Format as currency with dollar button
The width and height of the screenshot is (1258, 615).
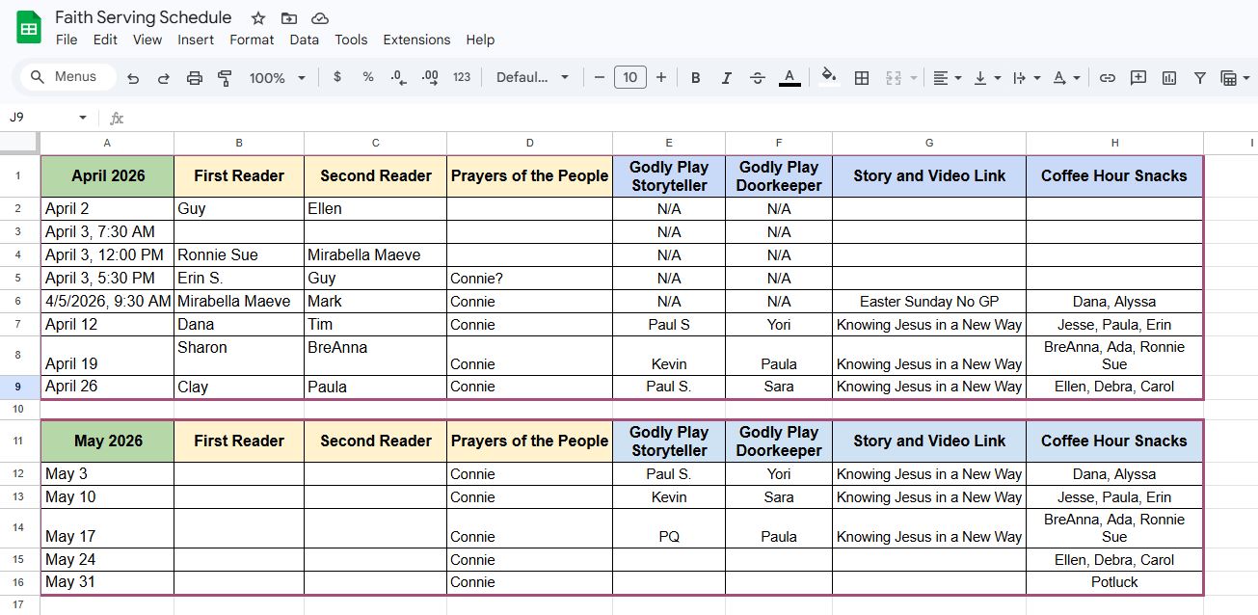pos(336,77)
